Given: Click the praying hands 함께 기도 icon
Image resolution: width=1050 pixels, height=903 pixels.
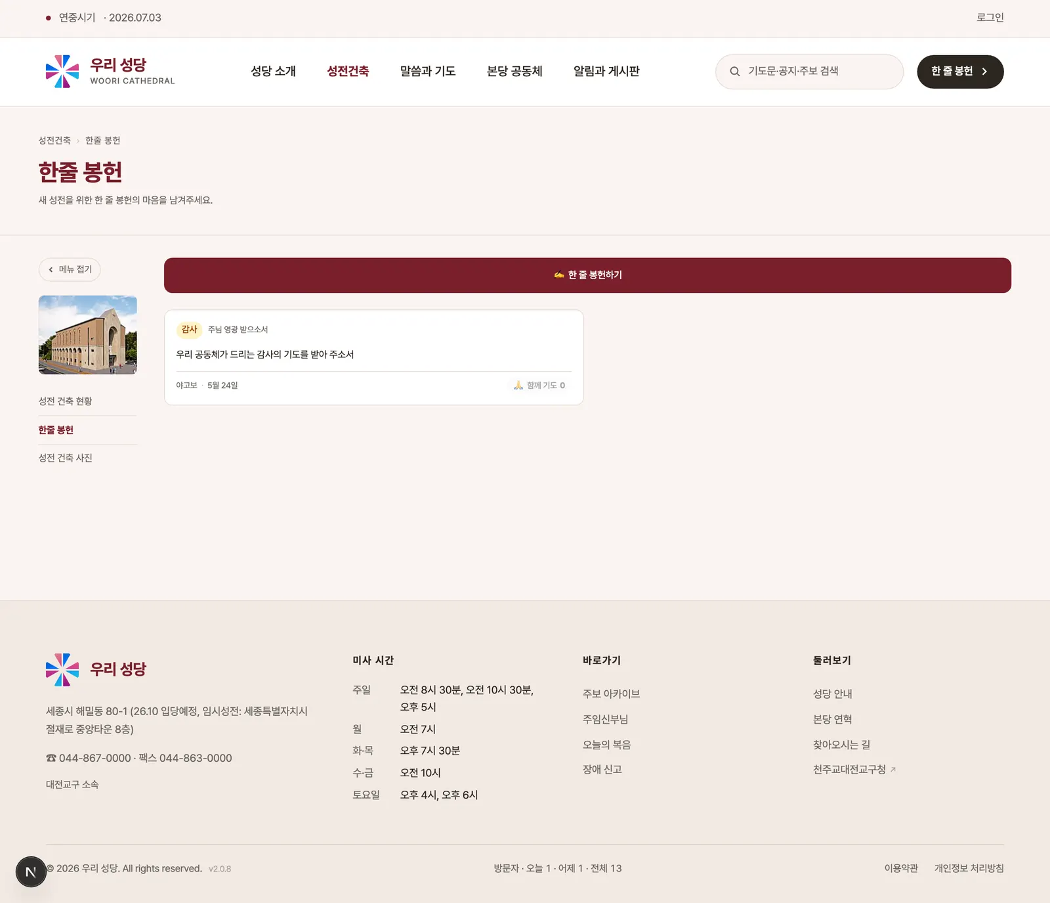Looking at the screenshot, I should click(x=518, y=385).
